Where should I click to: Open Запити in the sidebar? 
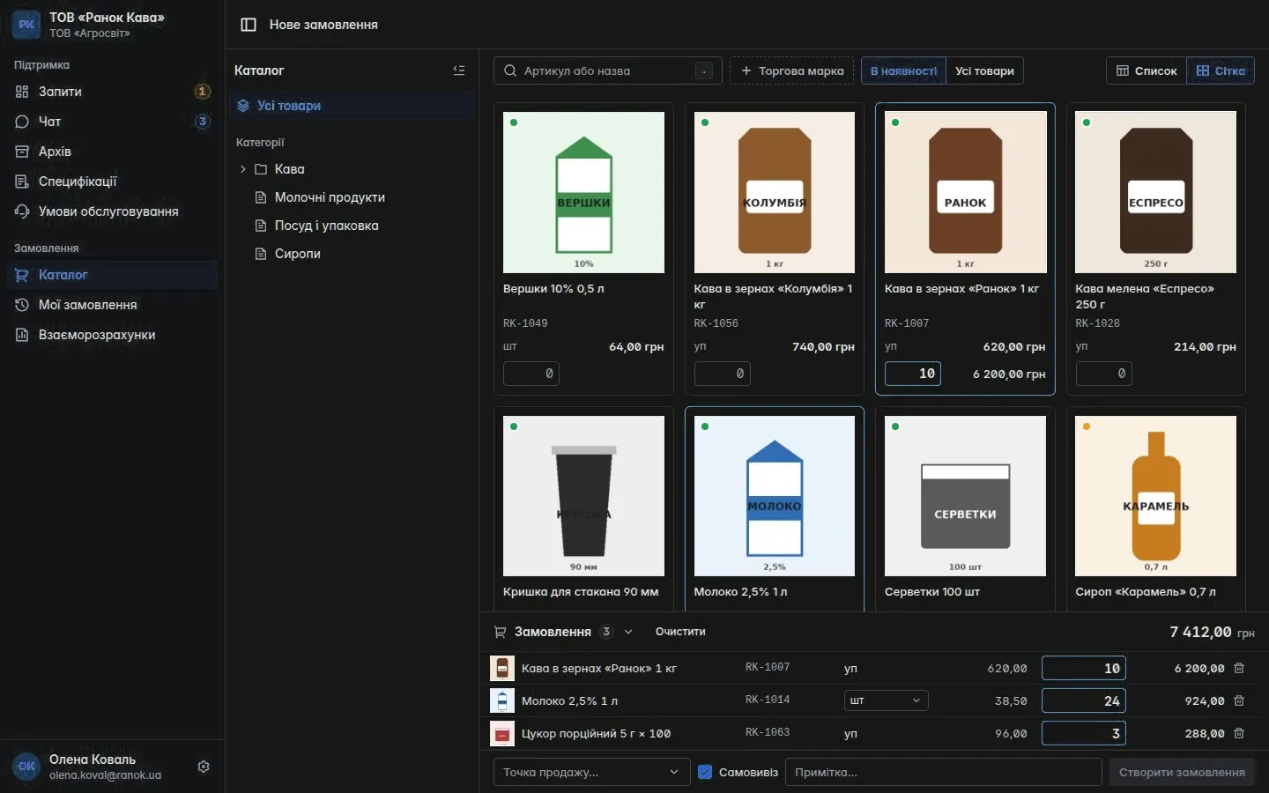tap(112, 92)
